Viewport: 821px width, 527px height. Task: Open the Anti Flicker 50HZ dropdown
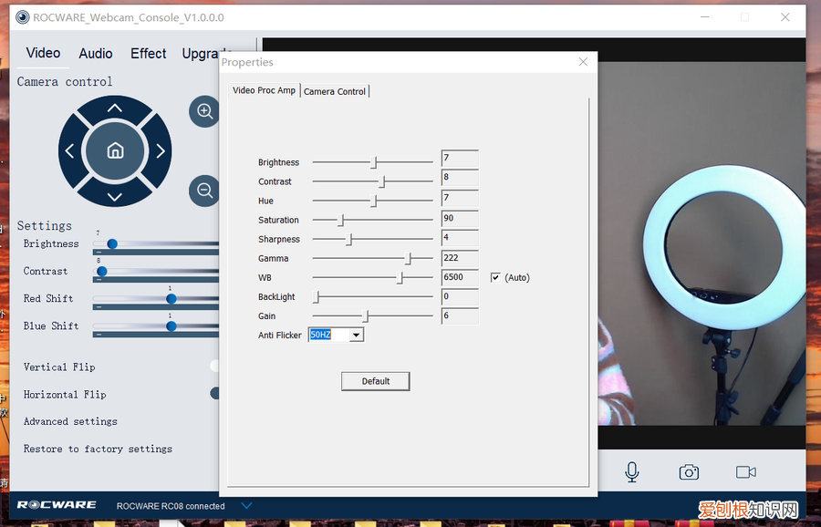(x=356, y=336)
